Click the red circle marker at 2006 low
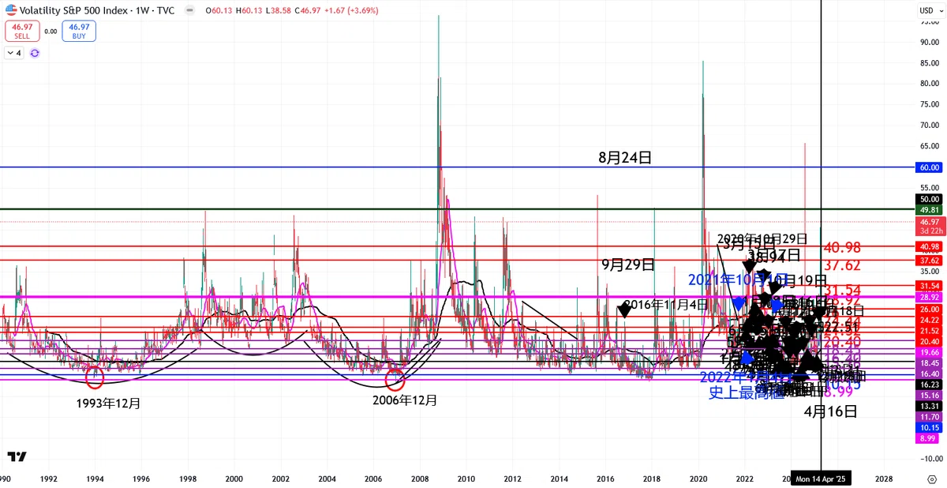This screenshot has height=488, width=947. coord(395,381)
